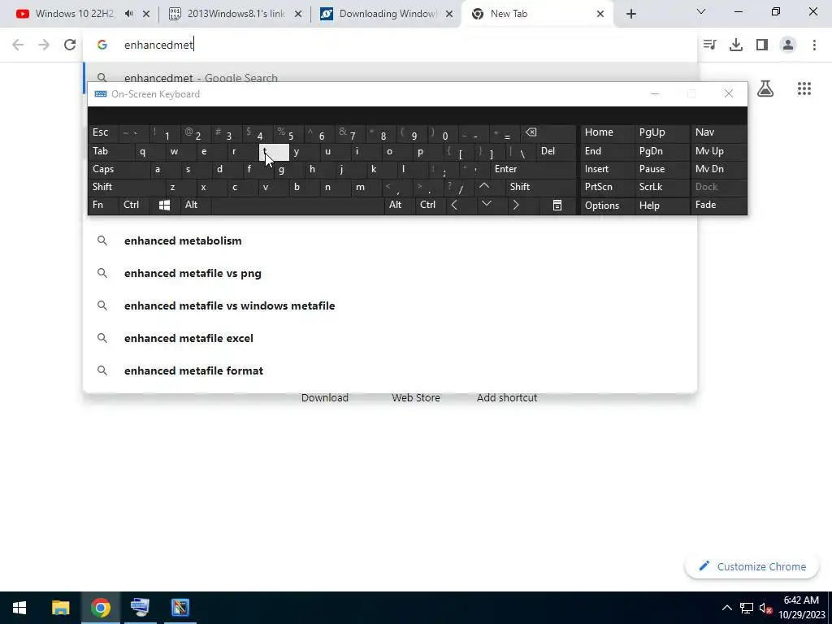Go back in Chrome navigation
The image size is (832, 624).
(x=18, y=45)
